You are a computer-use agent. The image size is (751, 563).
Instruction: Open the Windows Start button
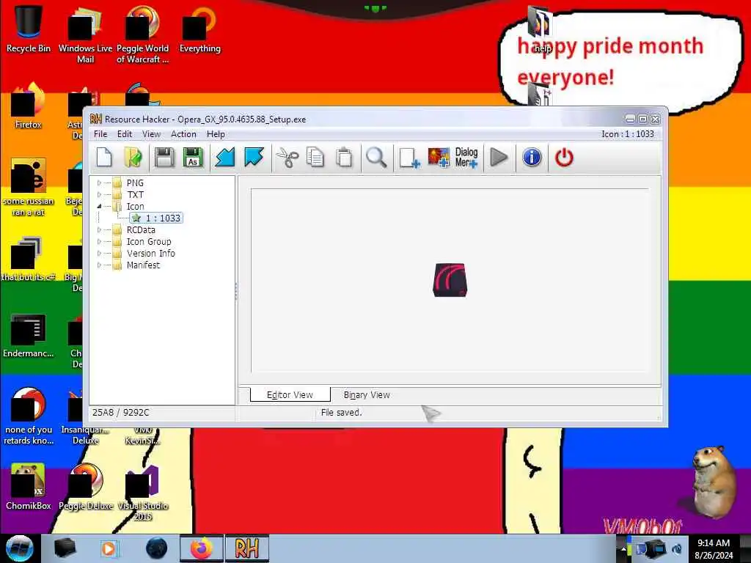click(20, 548)
